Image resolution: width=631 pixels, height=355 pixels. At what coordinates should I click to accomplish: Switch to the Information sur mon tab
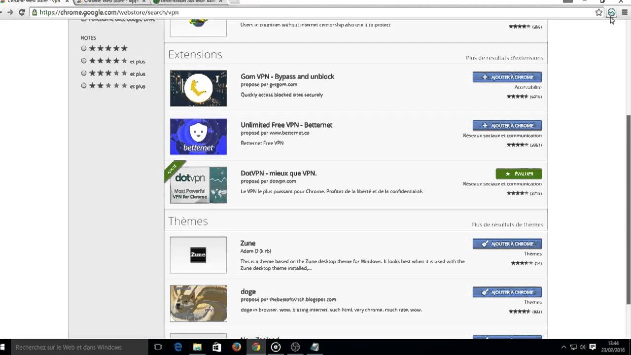(189, 1)
